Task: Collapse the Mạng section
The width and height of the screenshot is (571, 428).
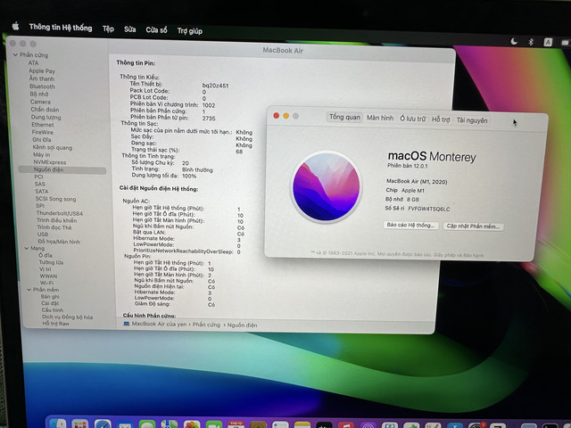Action: tap(27, 248)
